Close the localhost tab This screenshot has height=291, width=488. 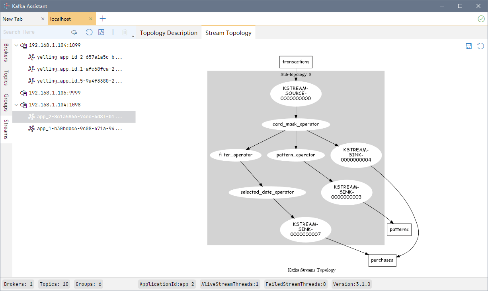pos(91,19)
